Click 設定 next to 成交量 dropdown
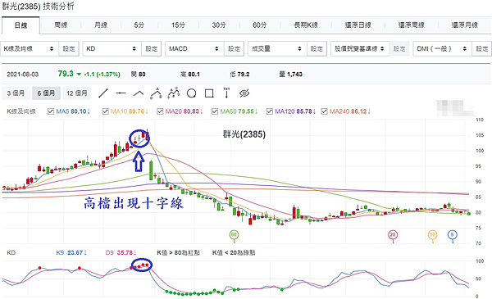Viewport: 492px width, 299px height. click(317, 48)
